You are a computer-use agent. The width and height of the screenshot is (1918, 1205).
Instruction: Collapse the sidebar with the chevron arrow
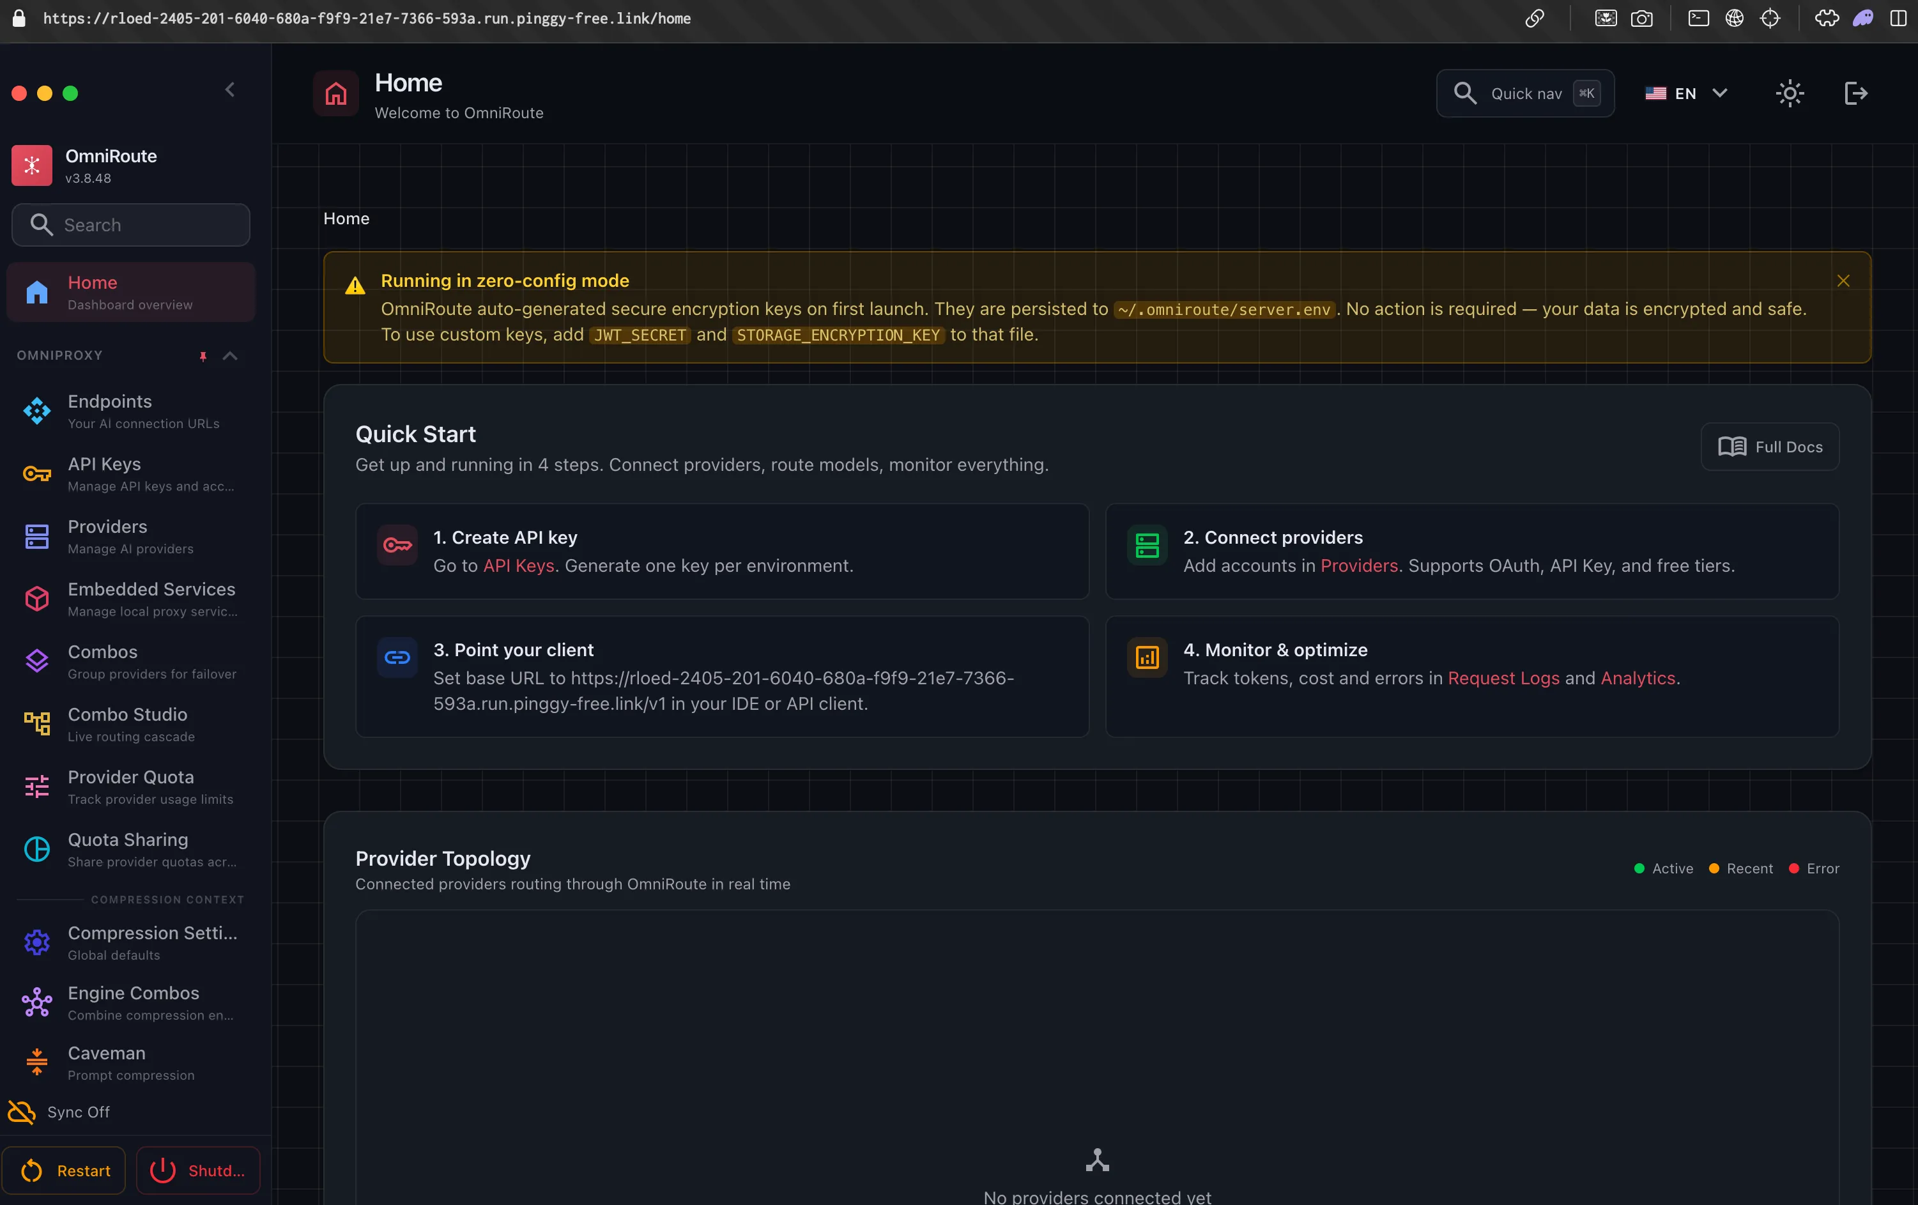click(x=230, y=90)
